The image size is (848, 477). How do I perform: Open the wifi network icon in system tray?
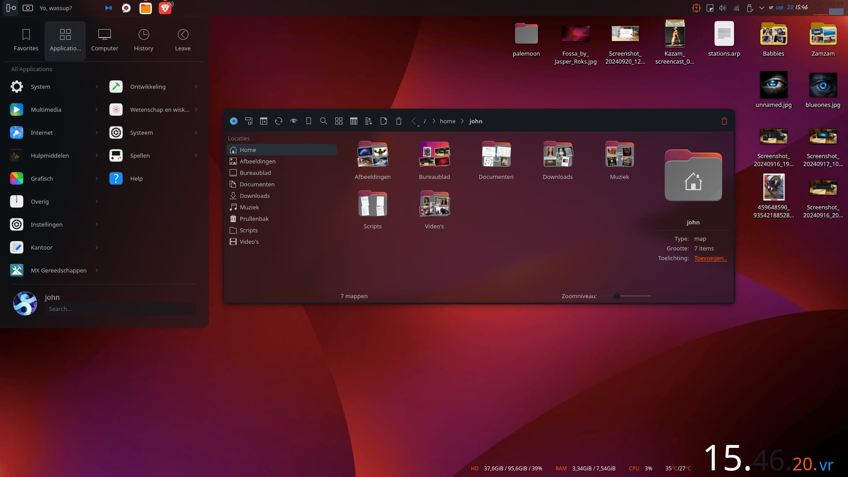tap(736, 8)
